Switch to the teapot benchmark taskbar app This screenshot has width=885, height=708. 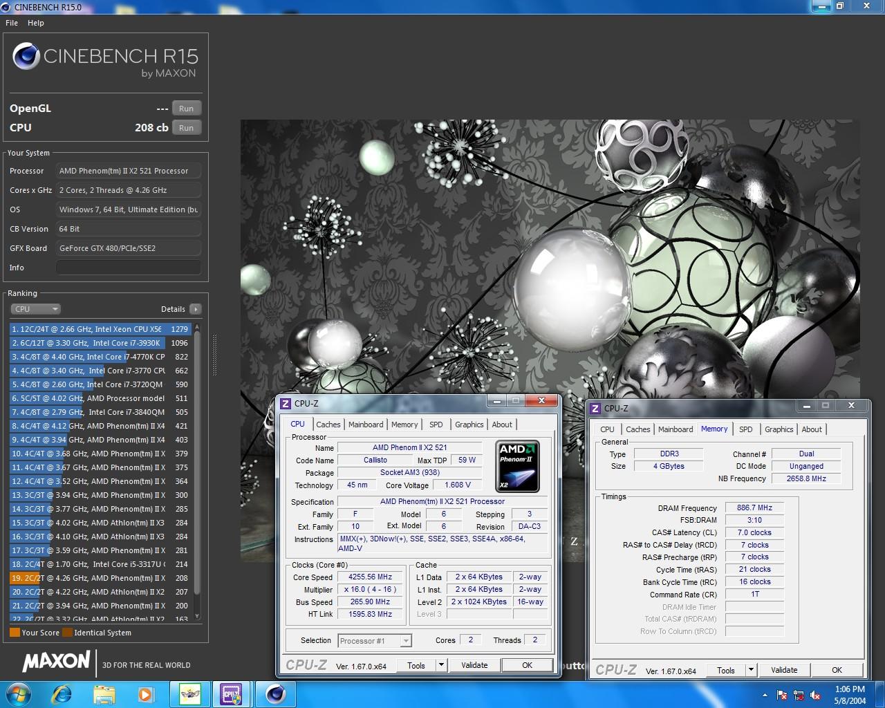click(x=189, y=694)
